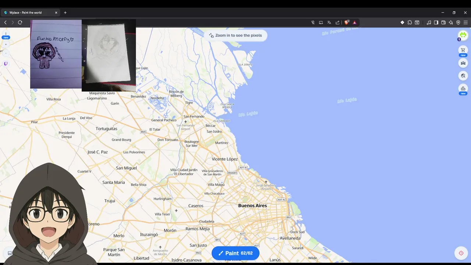Click the 'Isidro Casanova' map label
Screen dimensions: 471x265
(x=187, y=260)
